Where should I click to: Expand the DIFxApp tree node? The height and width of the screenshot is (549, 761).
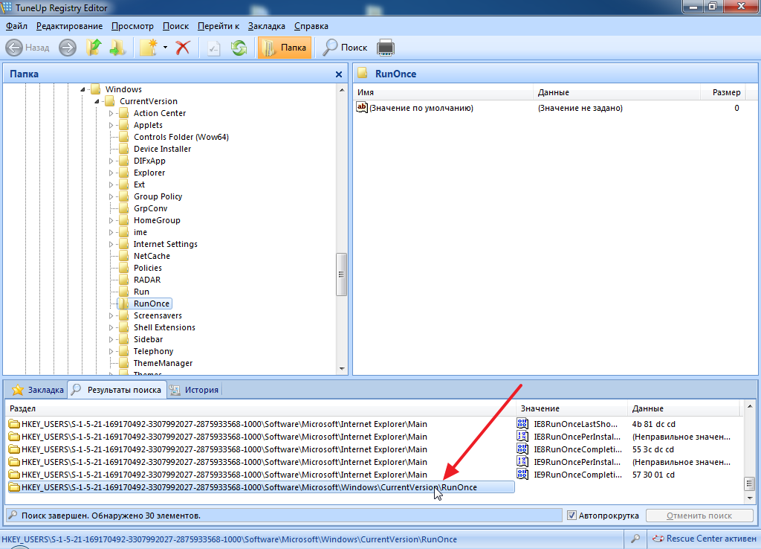pos(111,161)
